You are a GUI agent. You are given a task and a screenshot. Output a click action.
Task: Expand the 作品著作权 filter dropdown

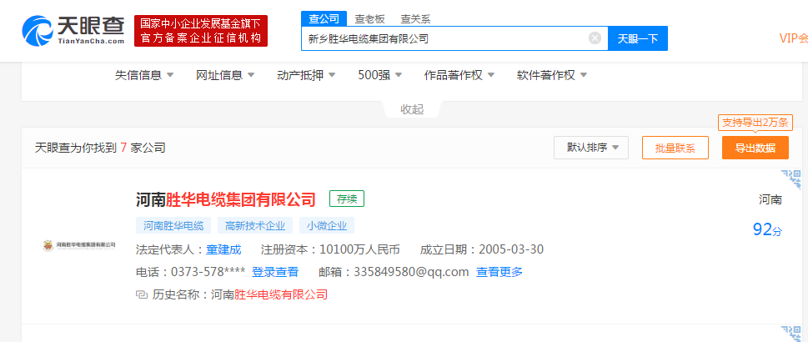point(459,75)
